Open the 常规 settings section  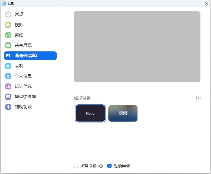18,14
